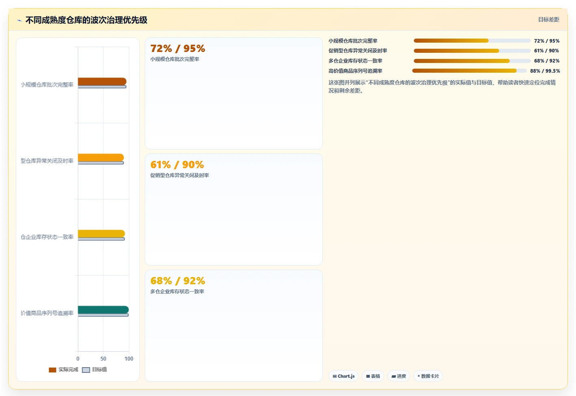Click the 高价值商品序列号追溯率 progress bar
Screen dimensions: 576x396
coord(469,71)
